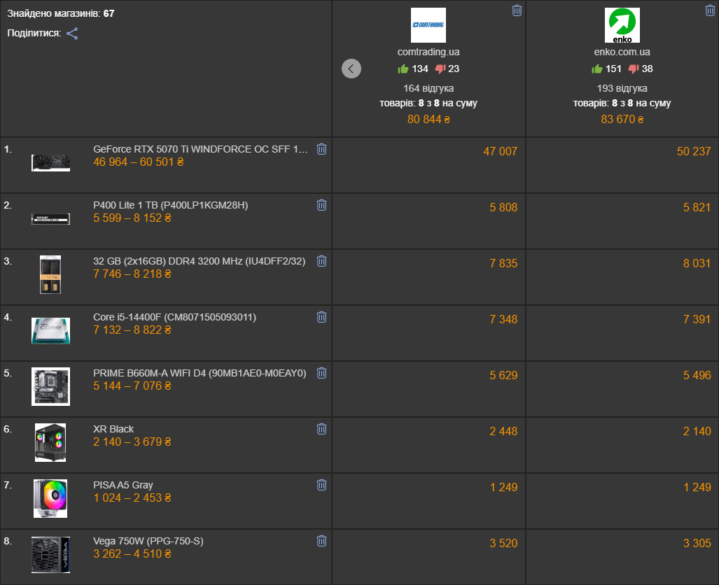Open Vega 750W (PPG-750-S) product link
This screenshot has width=719, height=585.
(x=148, y=541)
